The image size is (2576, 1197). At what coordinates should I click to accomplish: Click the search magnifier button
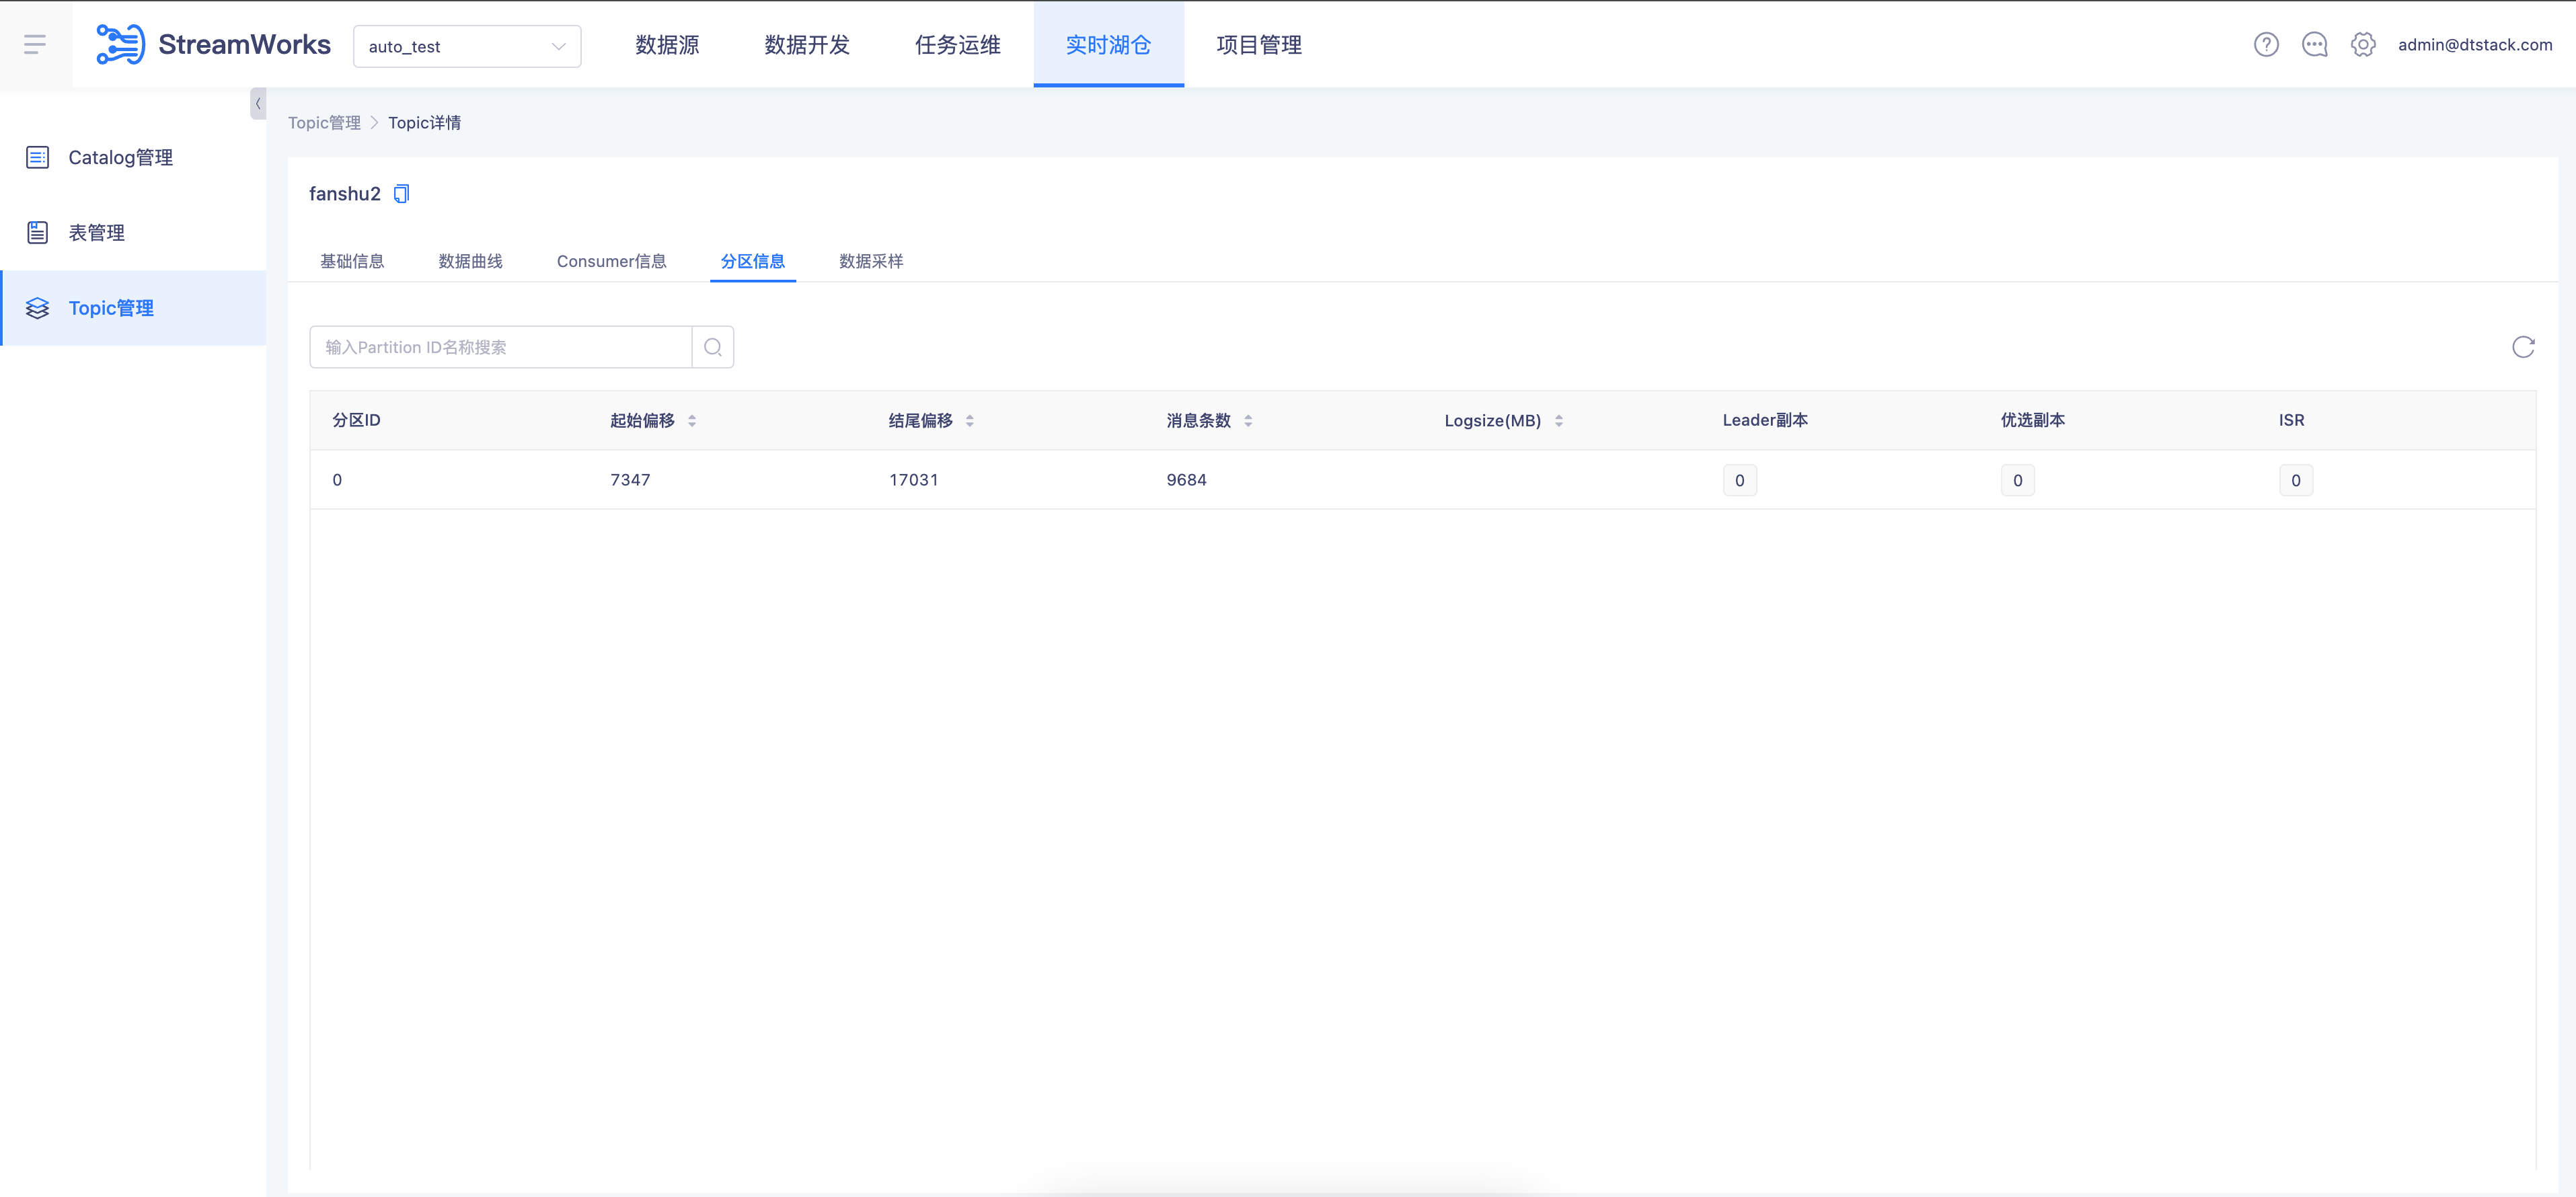click(x=713, y=347)
